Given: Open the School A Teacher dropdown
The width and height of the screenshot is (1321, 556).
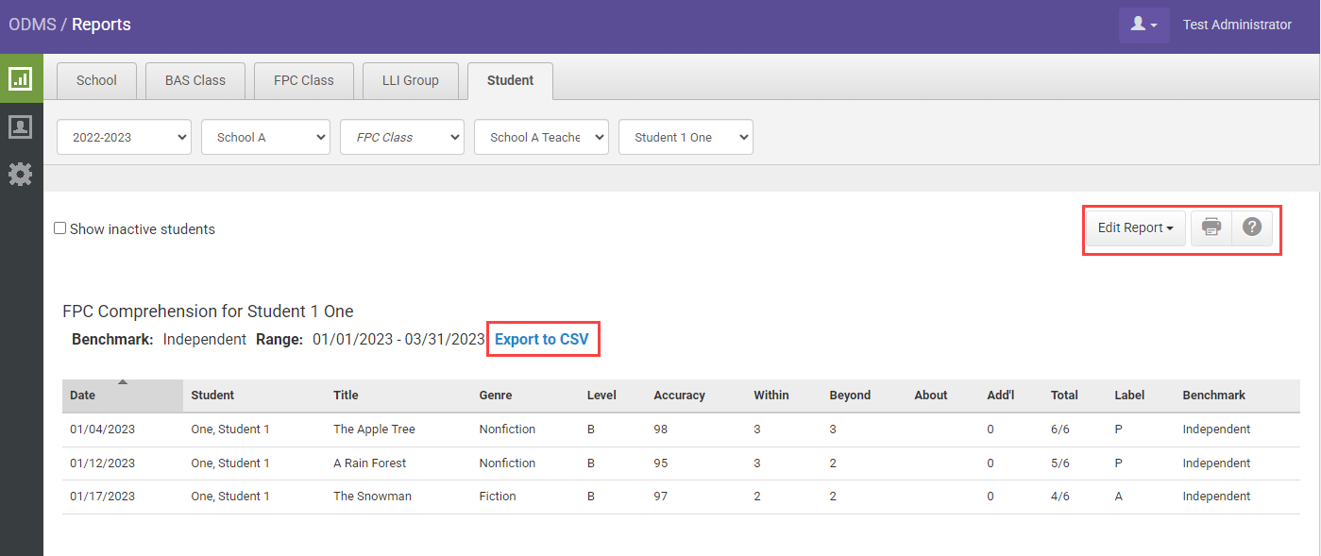Looking at the screenshot, I should point(541,137).
